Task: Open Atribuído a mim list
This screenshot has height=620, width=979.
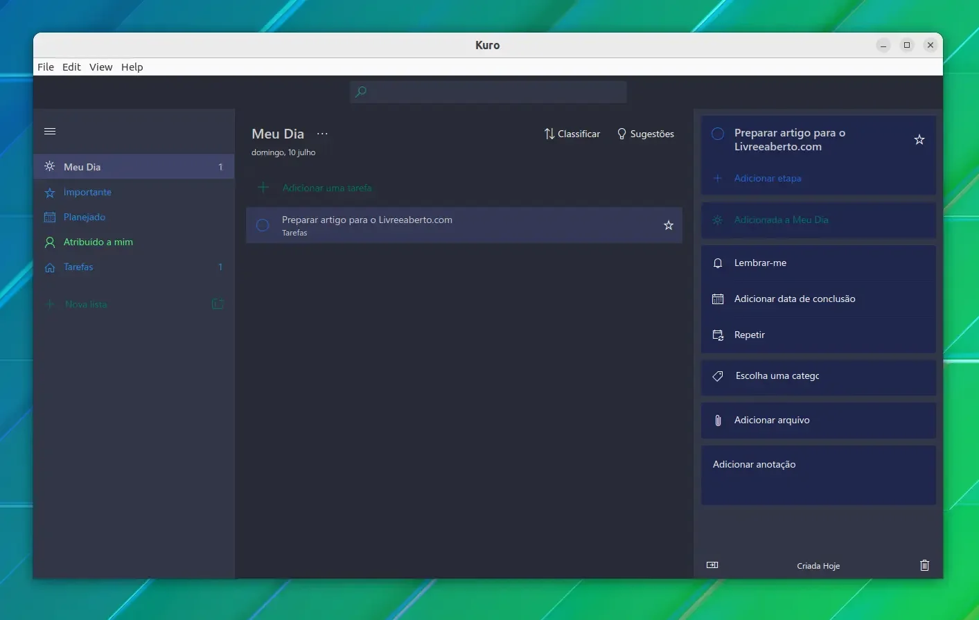Action: pyautogui.click(x=134, y=242)
